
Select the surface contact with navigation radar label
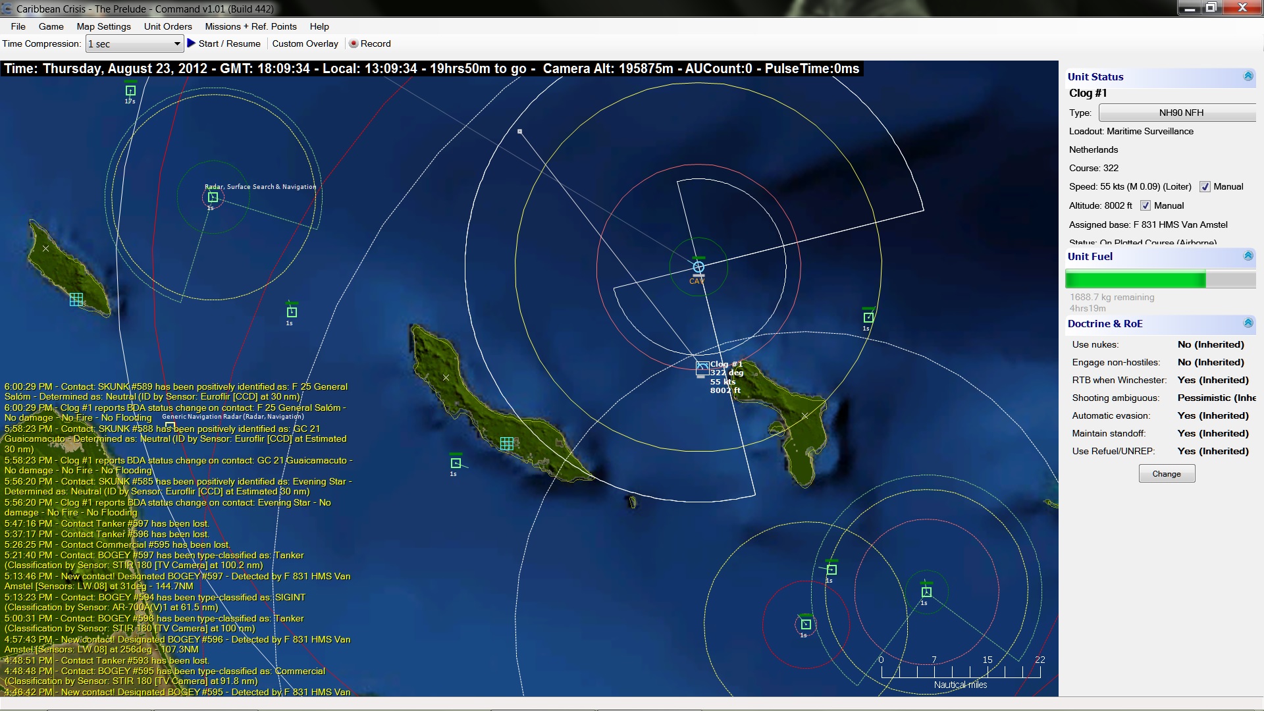[x=213, y=197]
